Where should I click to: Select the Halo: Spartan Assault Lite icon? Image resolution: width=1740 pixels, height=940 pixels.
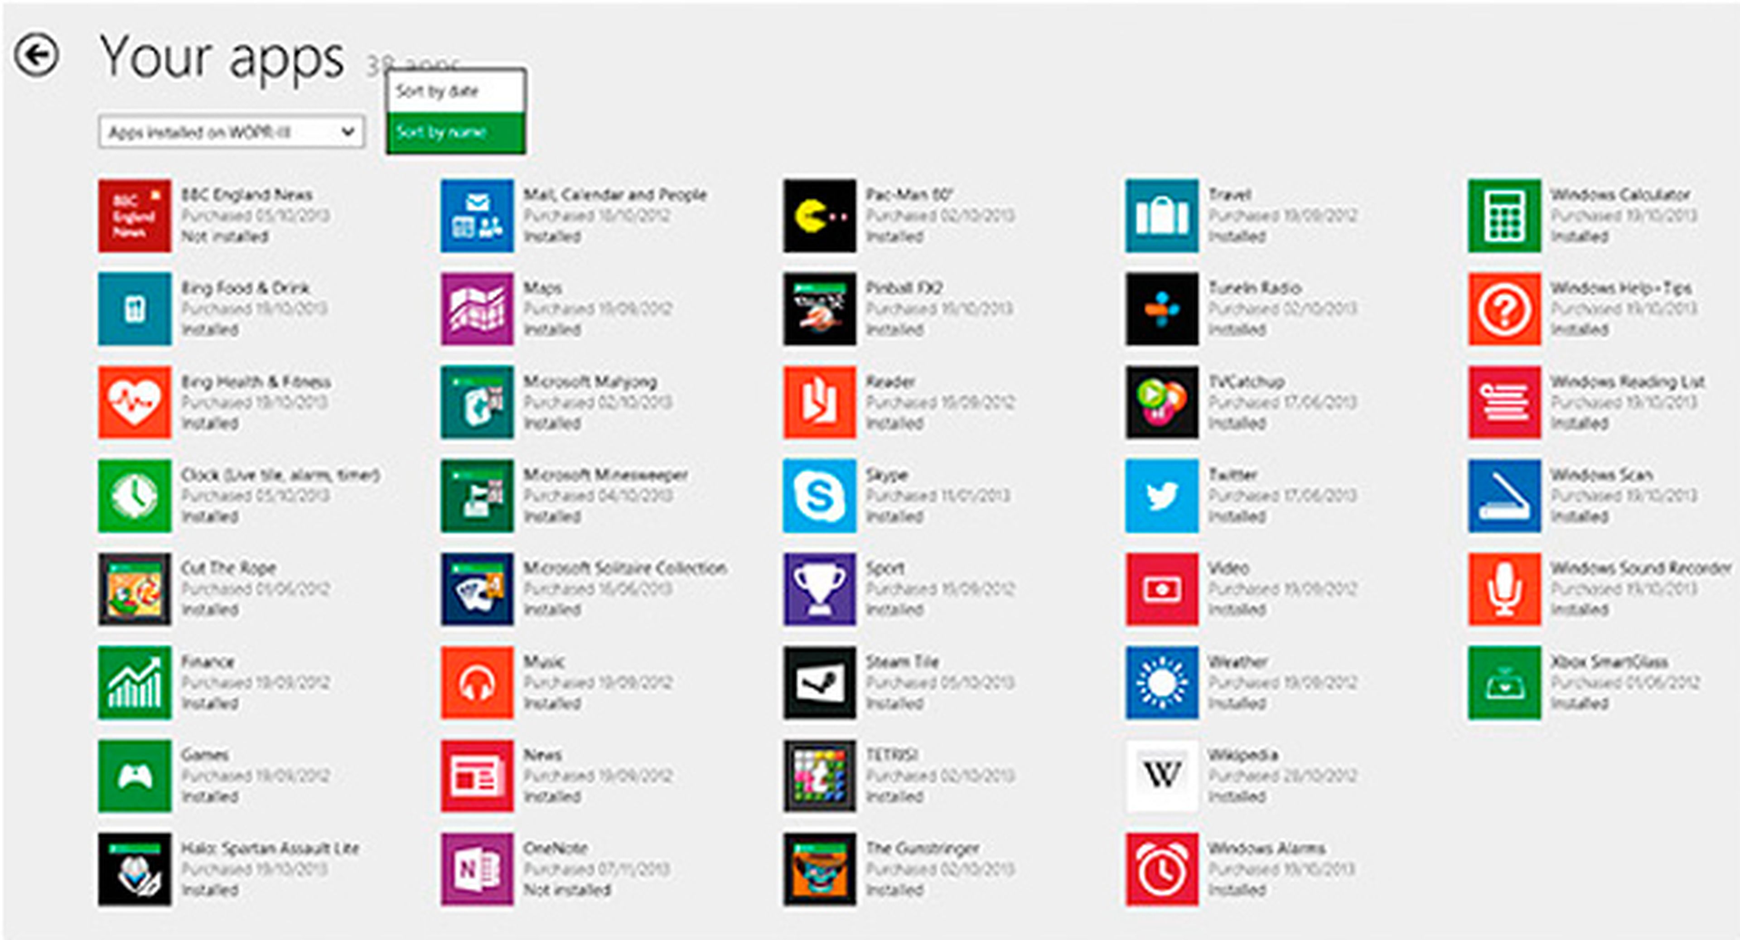[x=135, y=869]
